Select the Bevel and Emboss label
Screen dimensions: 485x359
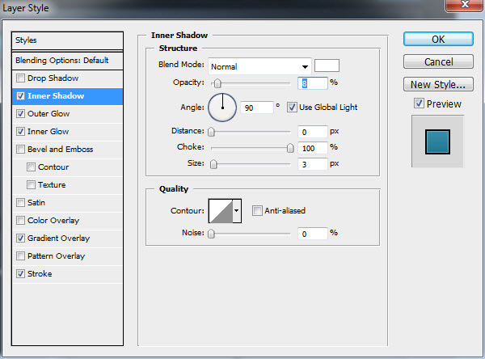click(x=61, y=149)
